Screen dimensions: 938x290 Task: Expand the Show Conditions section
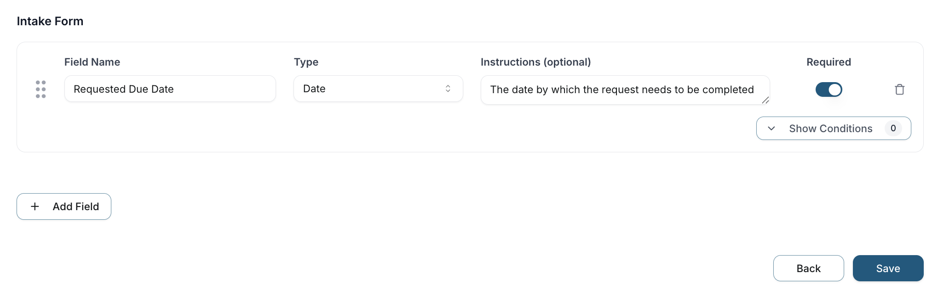point(830,128)
